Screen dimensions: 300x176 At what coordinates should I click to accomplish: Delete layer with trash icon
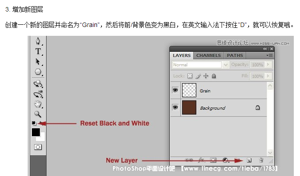tap(261, 160)
